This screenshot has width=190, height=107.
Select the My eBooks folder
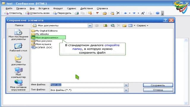tap(40, 34)
